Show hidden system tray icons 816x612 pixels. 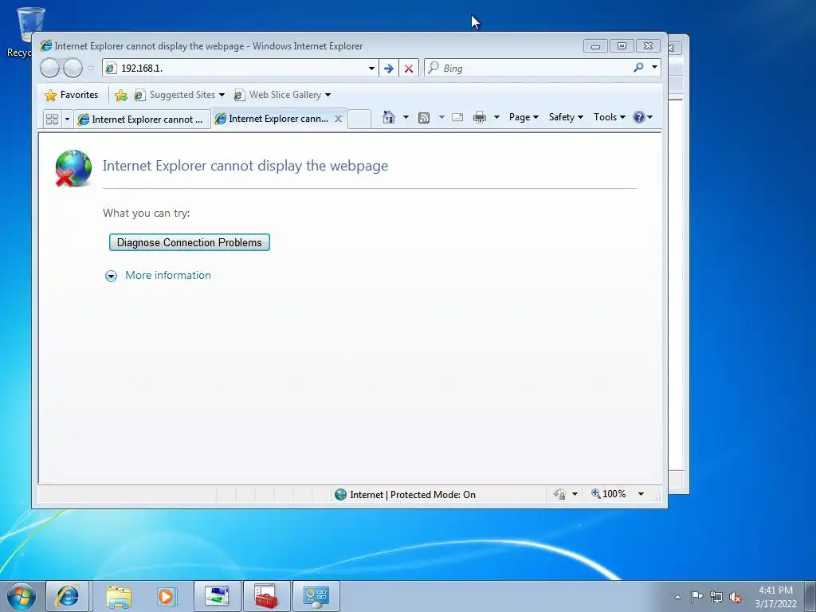coord(677,597)
